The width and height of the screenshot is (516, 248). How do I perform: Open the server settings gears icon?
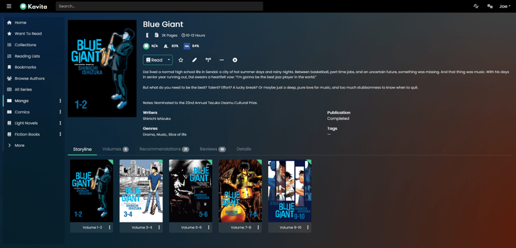tap(490, 6)
